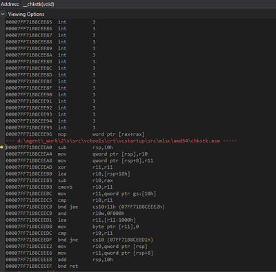Image resolution: width=276 pixels, height=272 pixels.
Task: Select mov r10,qword ptr [rsp] line
Action: [x=77, y=247]
